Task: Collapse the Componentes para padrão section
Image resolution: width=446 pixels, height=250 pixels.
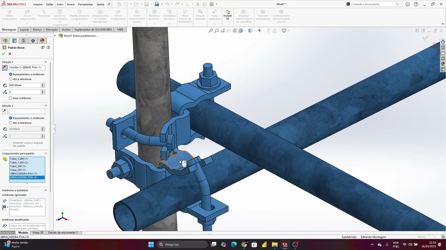Action: point(46,153)
